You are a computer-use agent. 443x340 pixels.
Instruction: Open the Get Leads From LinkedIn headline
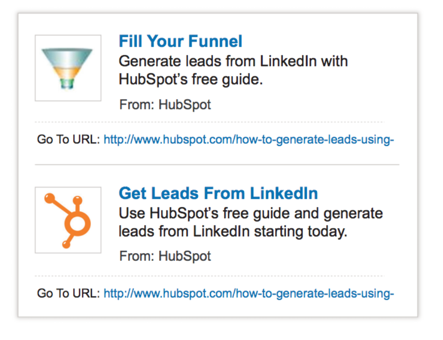(x=218, y=193)
